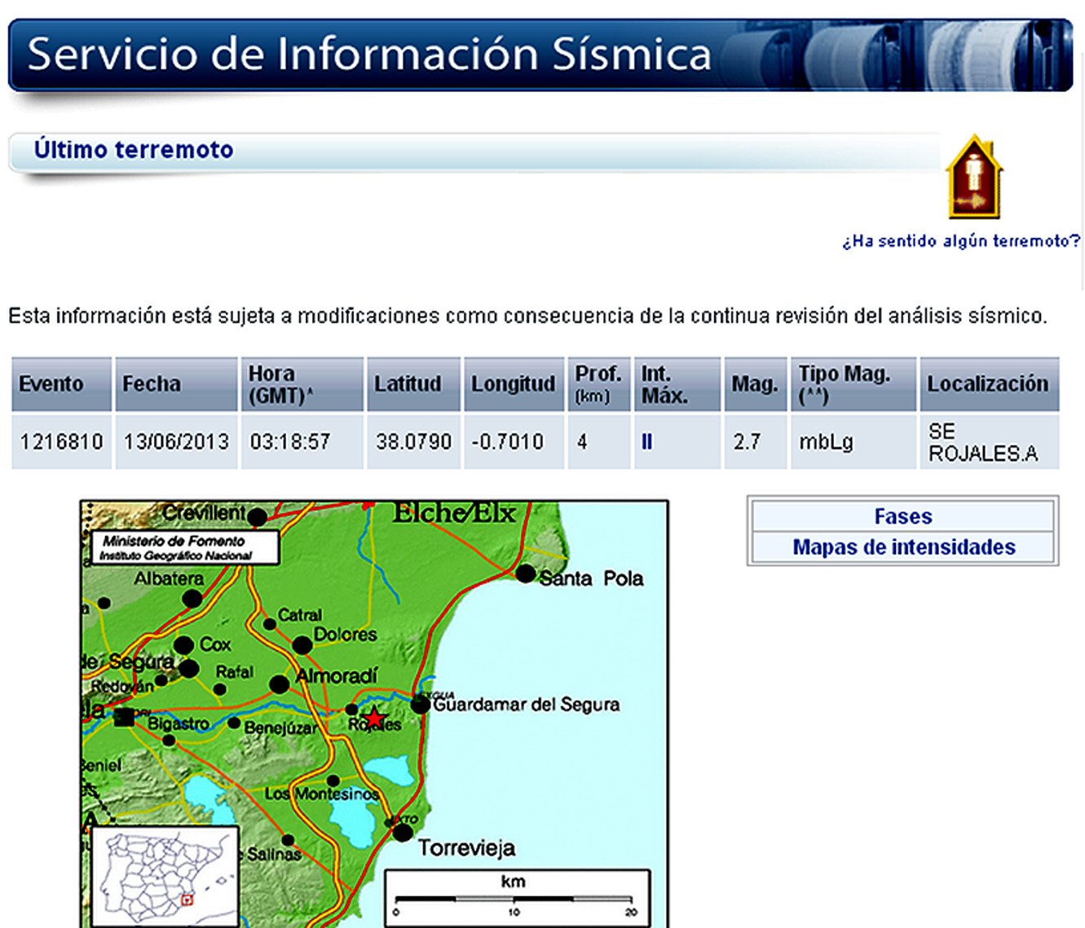This screenshot has height=928, width=1085.
Task: Open the Mapas de intensidades link
Action: [903, 547]
